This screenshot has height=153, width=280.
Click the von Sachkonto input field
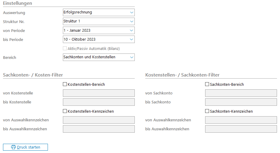tap(241, 93)
